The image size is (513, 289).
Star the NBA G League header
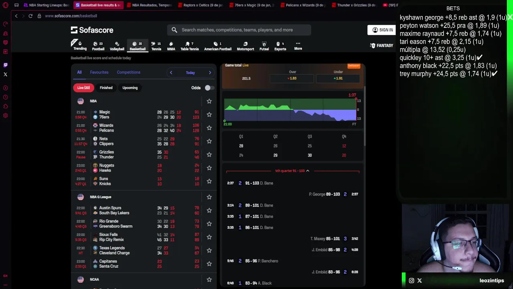pos(209,197)
